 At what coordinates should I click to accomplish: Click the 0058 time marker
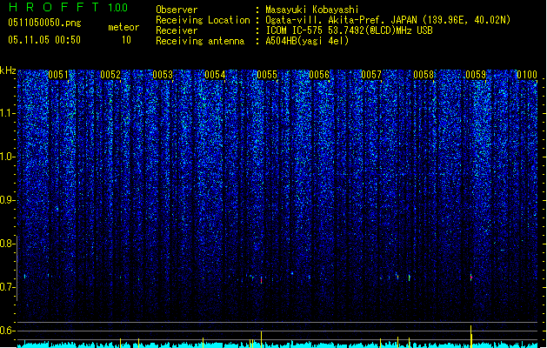point(424,75)
